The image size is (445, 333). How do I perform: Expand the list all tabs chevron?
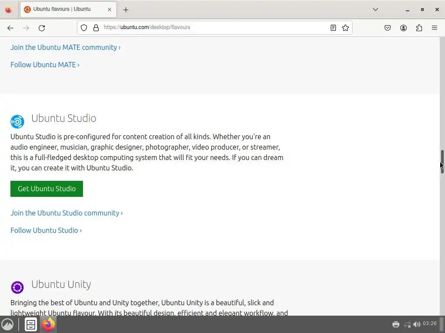pos(375,10)
